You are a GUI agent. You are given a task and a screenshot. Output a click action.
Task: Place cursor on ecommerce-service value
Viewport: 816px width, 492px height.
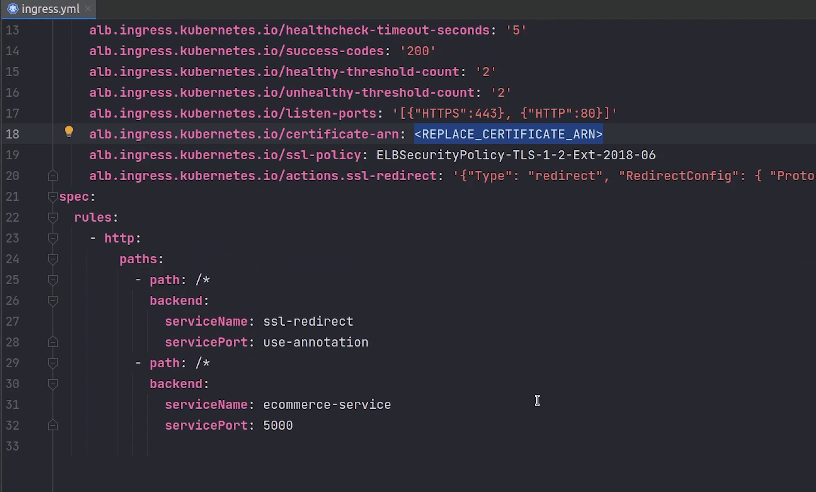point(327,405)
